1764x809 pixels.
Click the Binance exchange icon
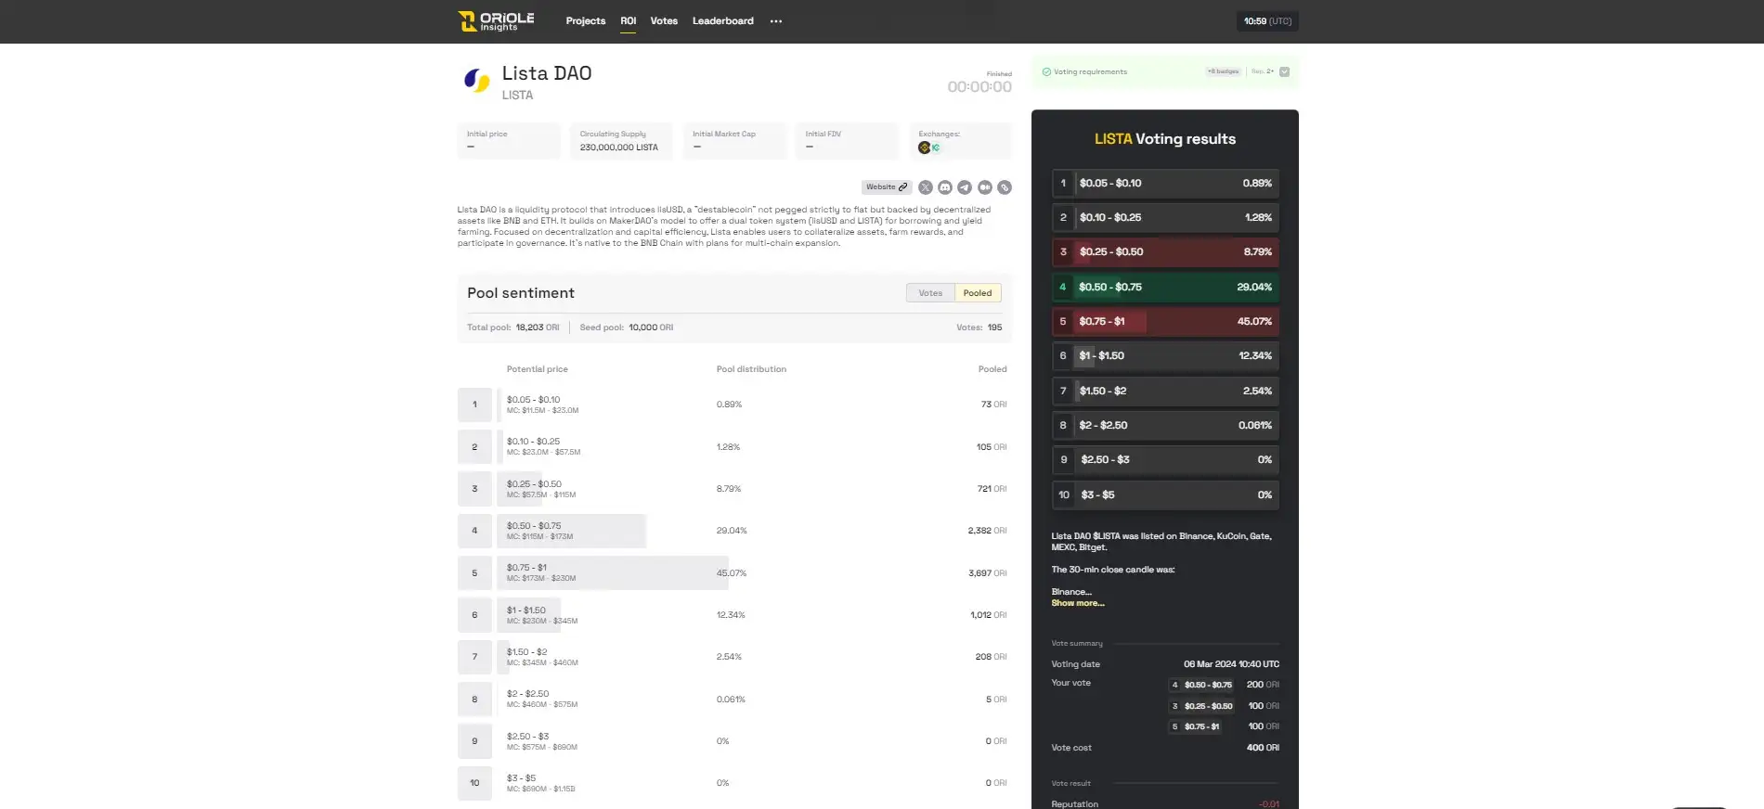[x=924, y=148]
